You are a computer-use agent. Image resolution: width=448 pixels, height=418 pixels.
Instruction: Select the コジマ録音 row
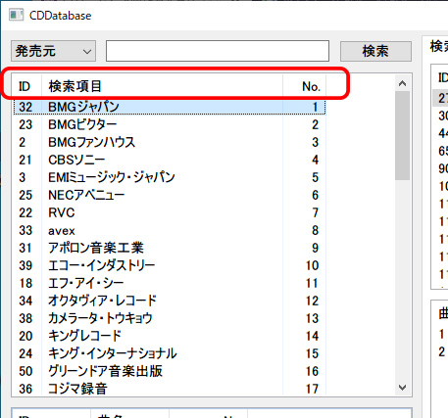pyautogui.click(x=170, y=389)
